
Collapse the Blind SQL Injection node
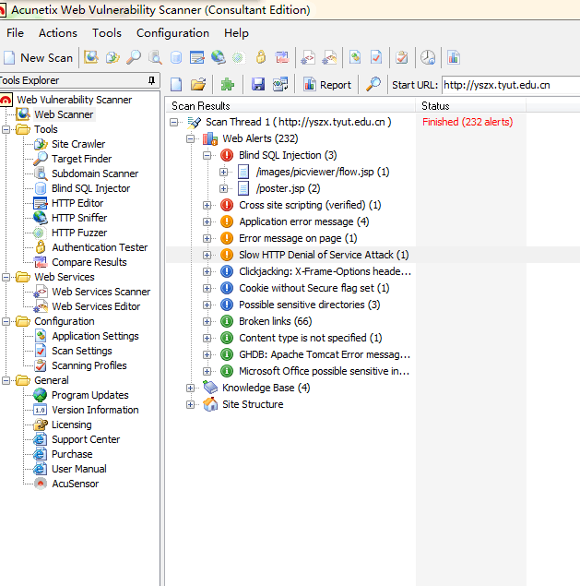tap(207, 155)
